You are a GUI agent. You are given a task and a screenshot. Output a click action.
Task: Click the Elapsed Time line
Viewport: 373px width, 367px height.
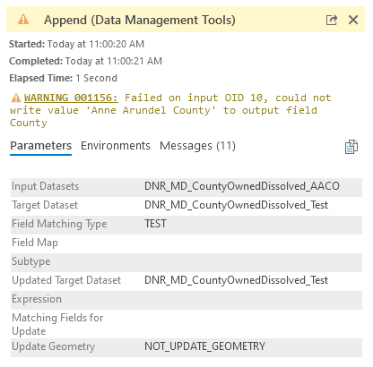click(63, 78)
